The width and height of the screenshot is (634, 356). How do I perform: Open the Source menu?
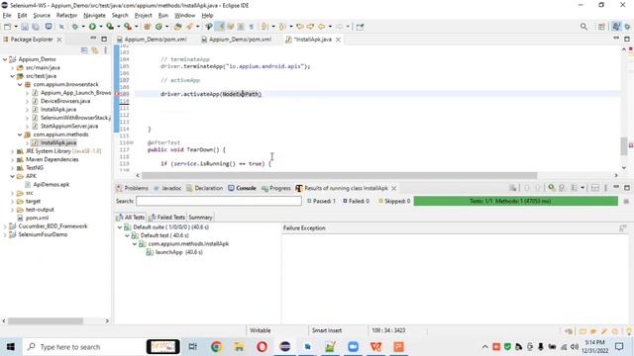pyautogui.click(x=42, y=16)
